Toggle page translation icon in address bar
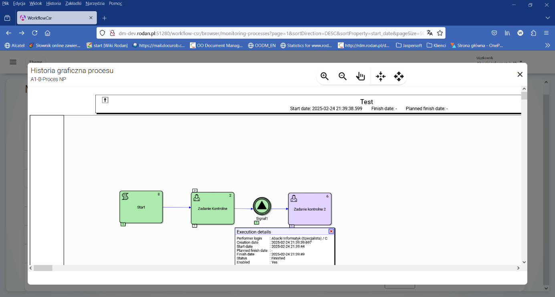Viewport: 555px width, 297px height. point(430,33)
